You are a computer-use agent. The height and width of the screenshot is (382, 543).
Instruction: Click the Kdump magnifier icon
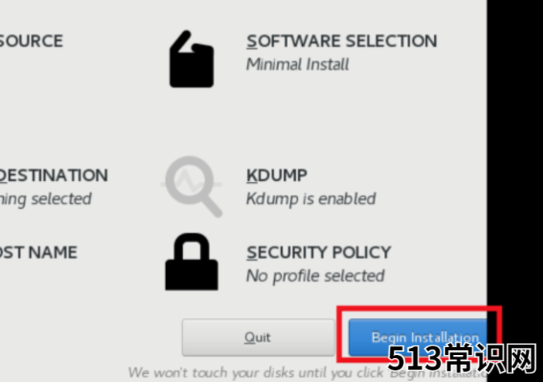(192, 186)
